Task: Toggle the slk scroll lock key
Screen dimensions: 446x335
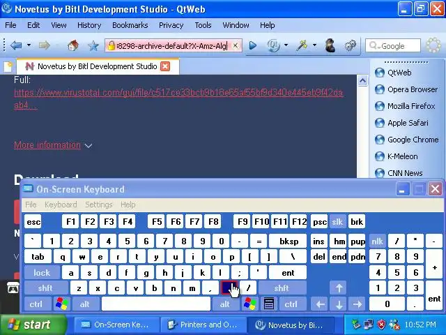Action: [x=337, y=222]
